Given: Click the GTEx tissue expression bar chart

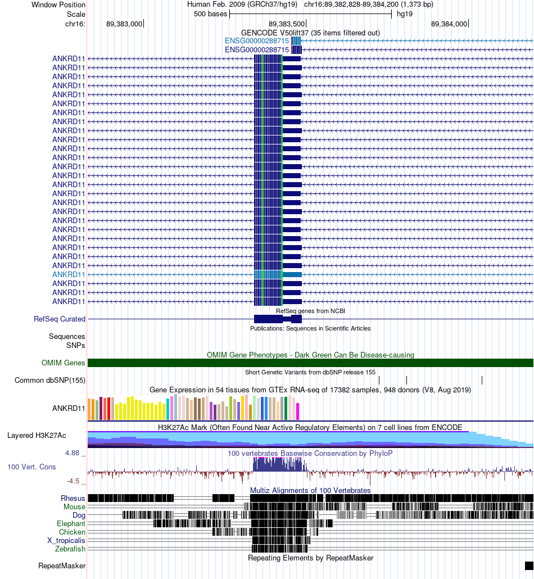Looking at the screenshot, I should coord(193,408).
